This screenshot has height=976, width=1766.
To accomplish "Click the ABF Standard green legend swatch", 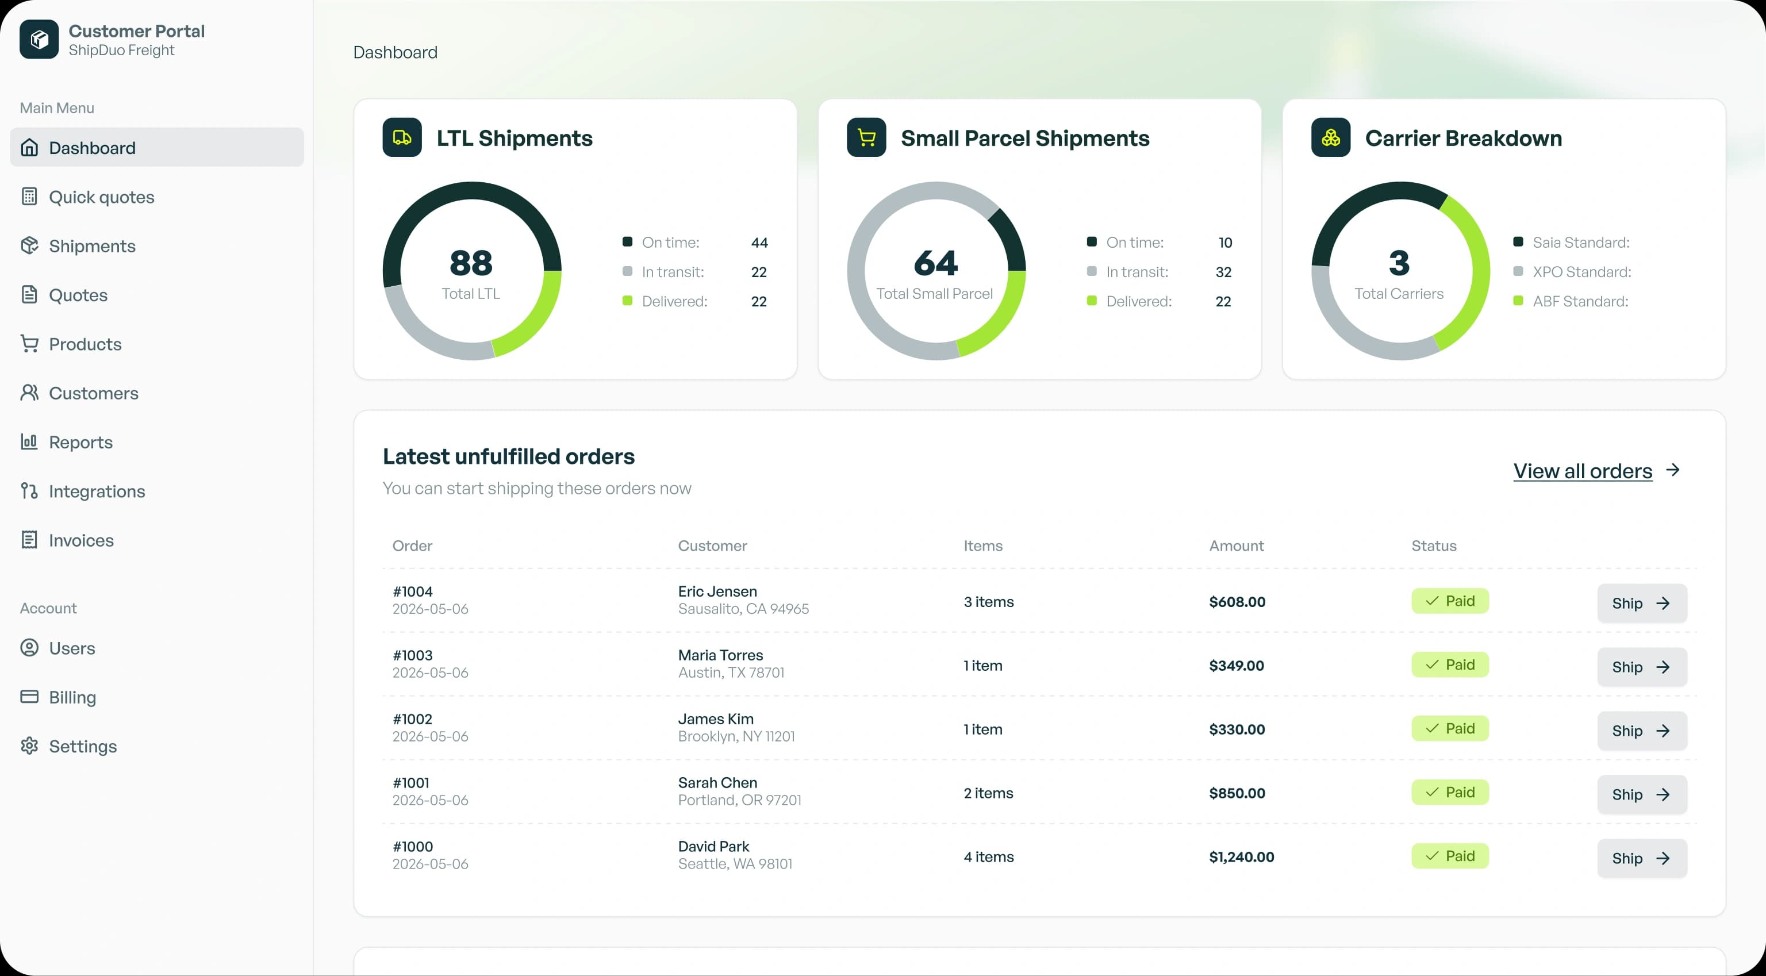I will [1518, 300].
